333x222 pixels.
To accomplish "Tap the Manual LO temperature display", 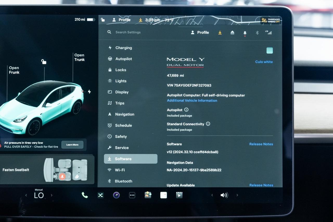I will [x=39, y=194].
